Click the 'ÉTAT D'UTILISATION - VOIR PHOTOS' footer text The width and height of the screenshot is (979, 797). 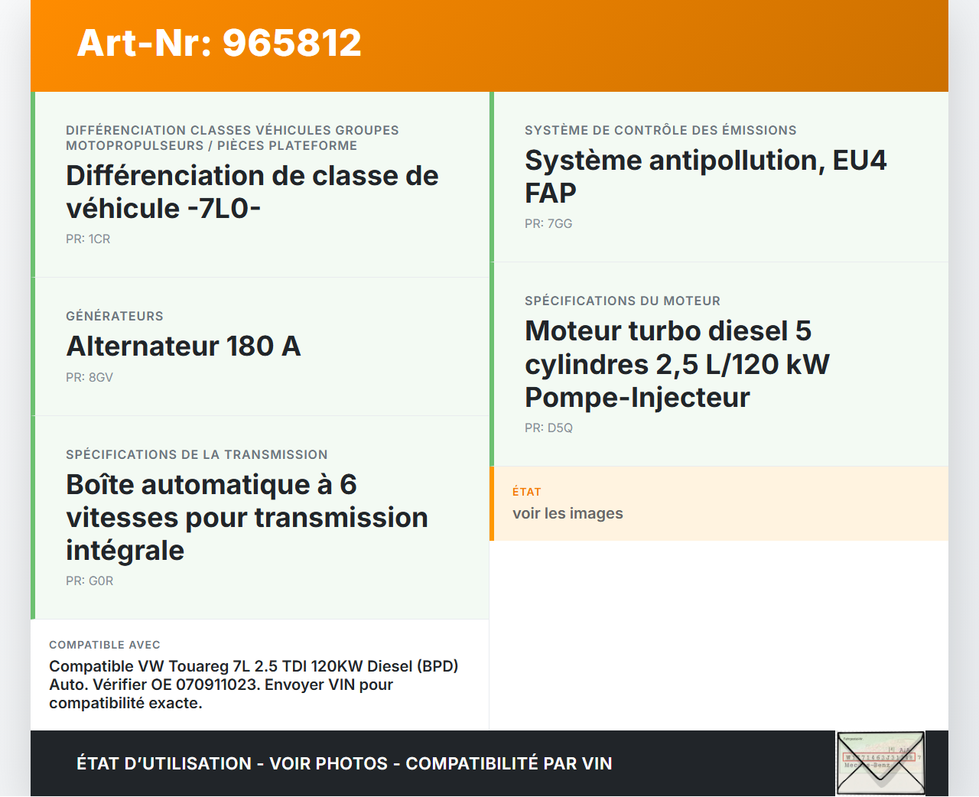pyautogui.click(x=344, y=763)
